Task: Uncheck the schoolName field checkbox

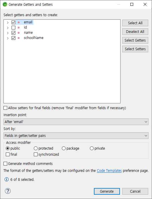Action: [14, 38]
